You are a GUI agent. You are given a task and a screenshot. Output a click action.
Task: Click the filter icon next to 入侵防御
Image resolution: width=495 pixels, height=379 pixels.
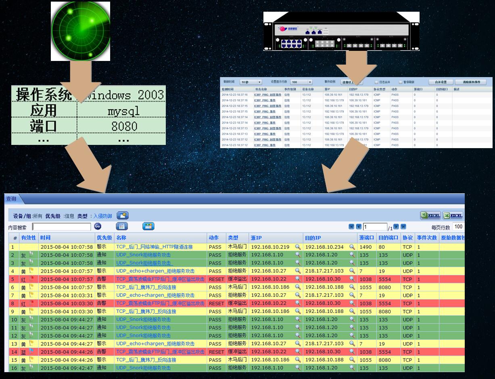pos(123,216)
